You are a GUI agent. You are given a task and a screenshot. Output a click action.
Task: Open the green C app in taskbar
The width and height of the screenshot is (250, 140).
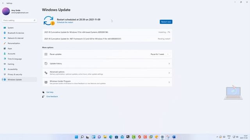(134, 137)
